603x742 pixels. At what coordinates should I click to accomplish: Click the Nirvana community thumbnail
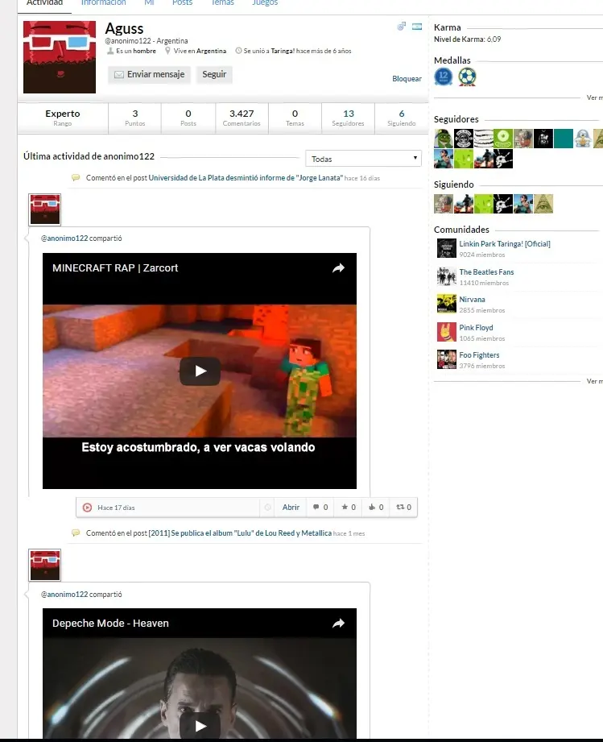click(x=447, y=304)
